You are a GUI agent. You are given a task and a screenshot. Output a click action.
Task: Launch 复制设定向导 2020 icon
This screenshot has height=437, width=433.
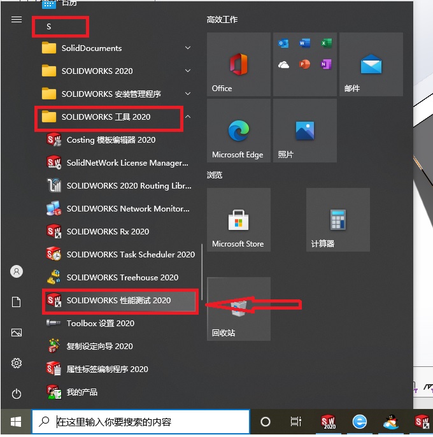click(53, 346)
